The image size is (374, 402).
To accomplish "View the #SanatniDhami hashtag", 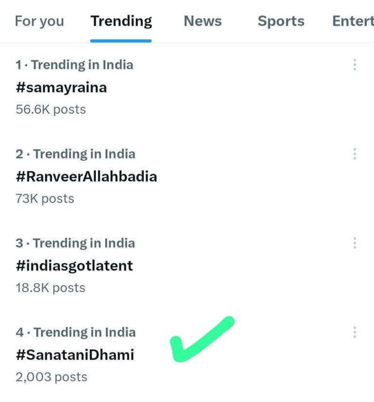I will (x=75, y=355).
